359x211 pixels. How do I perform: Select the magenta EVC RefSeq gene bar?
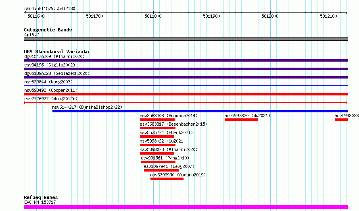pyautogui.click(x=186, y=207)
